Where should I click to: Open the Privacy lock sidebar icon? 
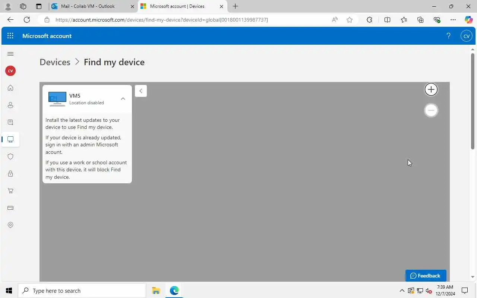[x=10, y=174]
